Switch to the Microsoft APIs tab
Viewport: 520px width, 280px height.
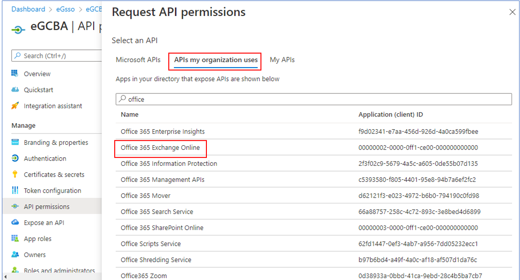tap(138, 60)
